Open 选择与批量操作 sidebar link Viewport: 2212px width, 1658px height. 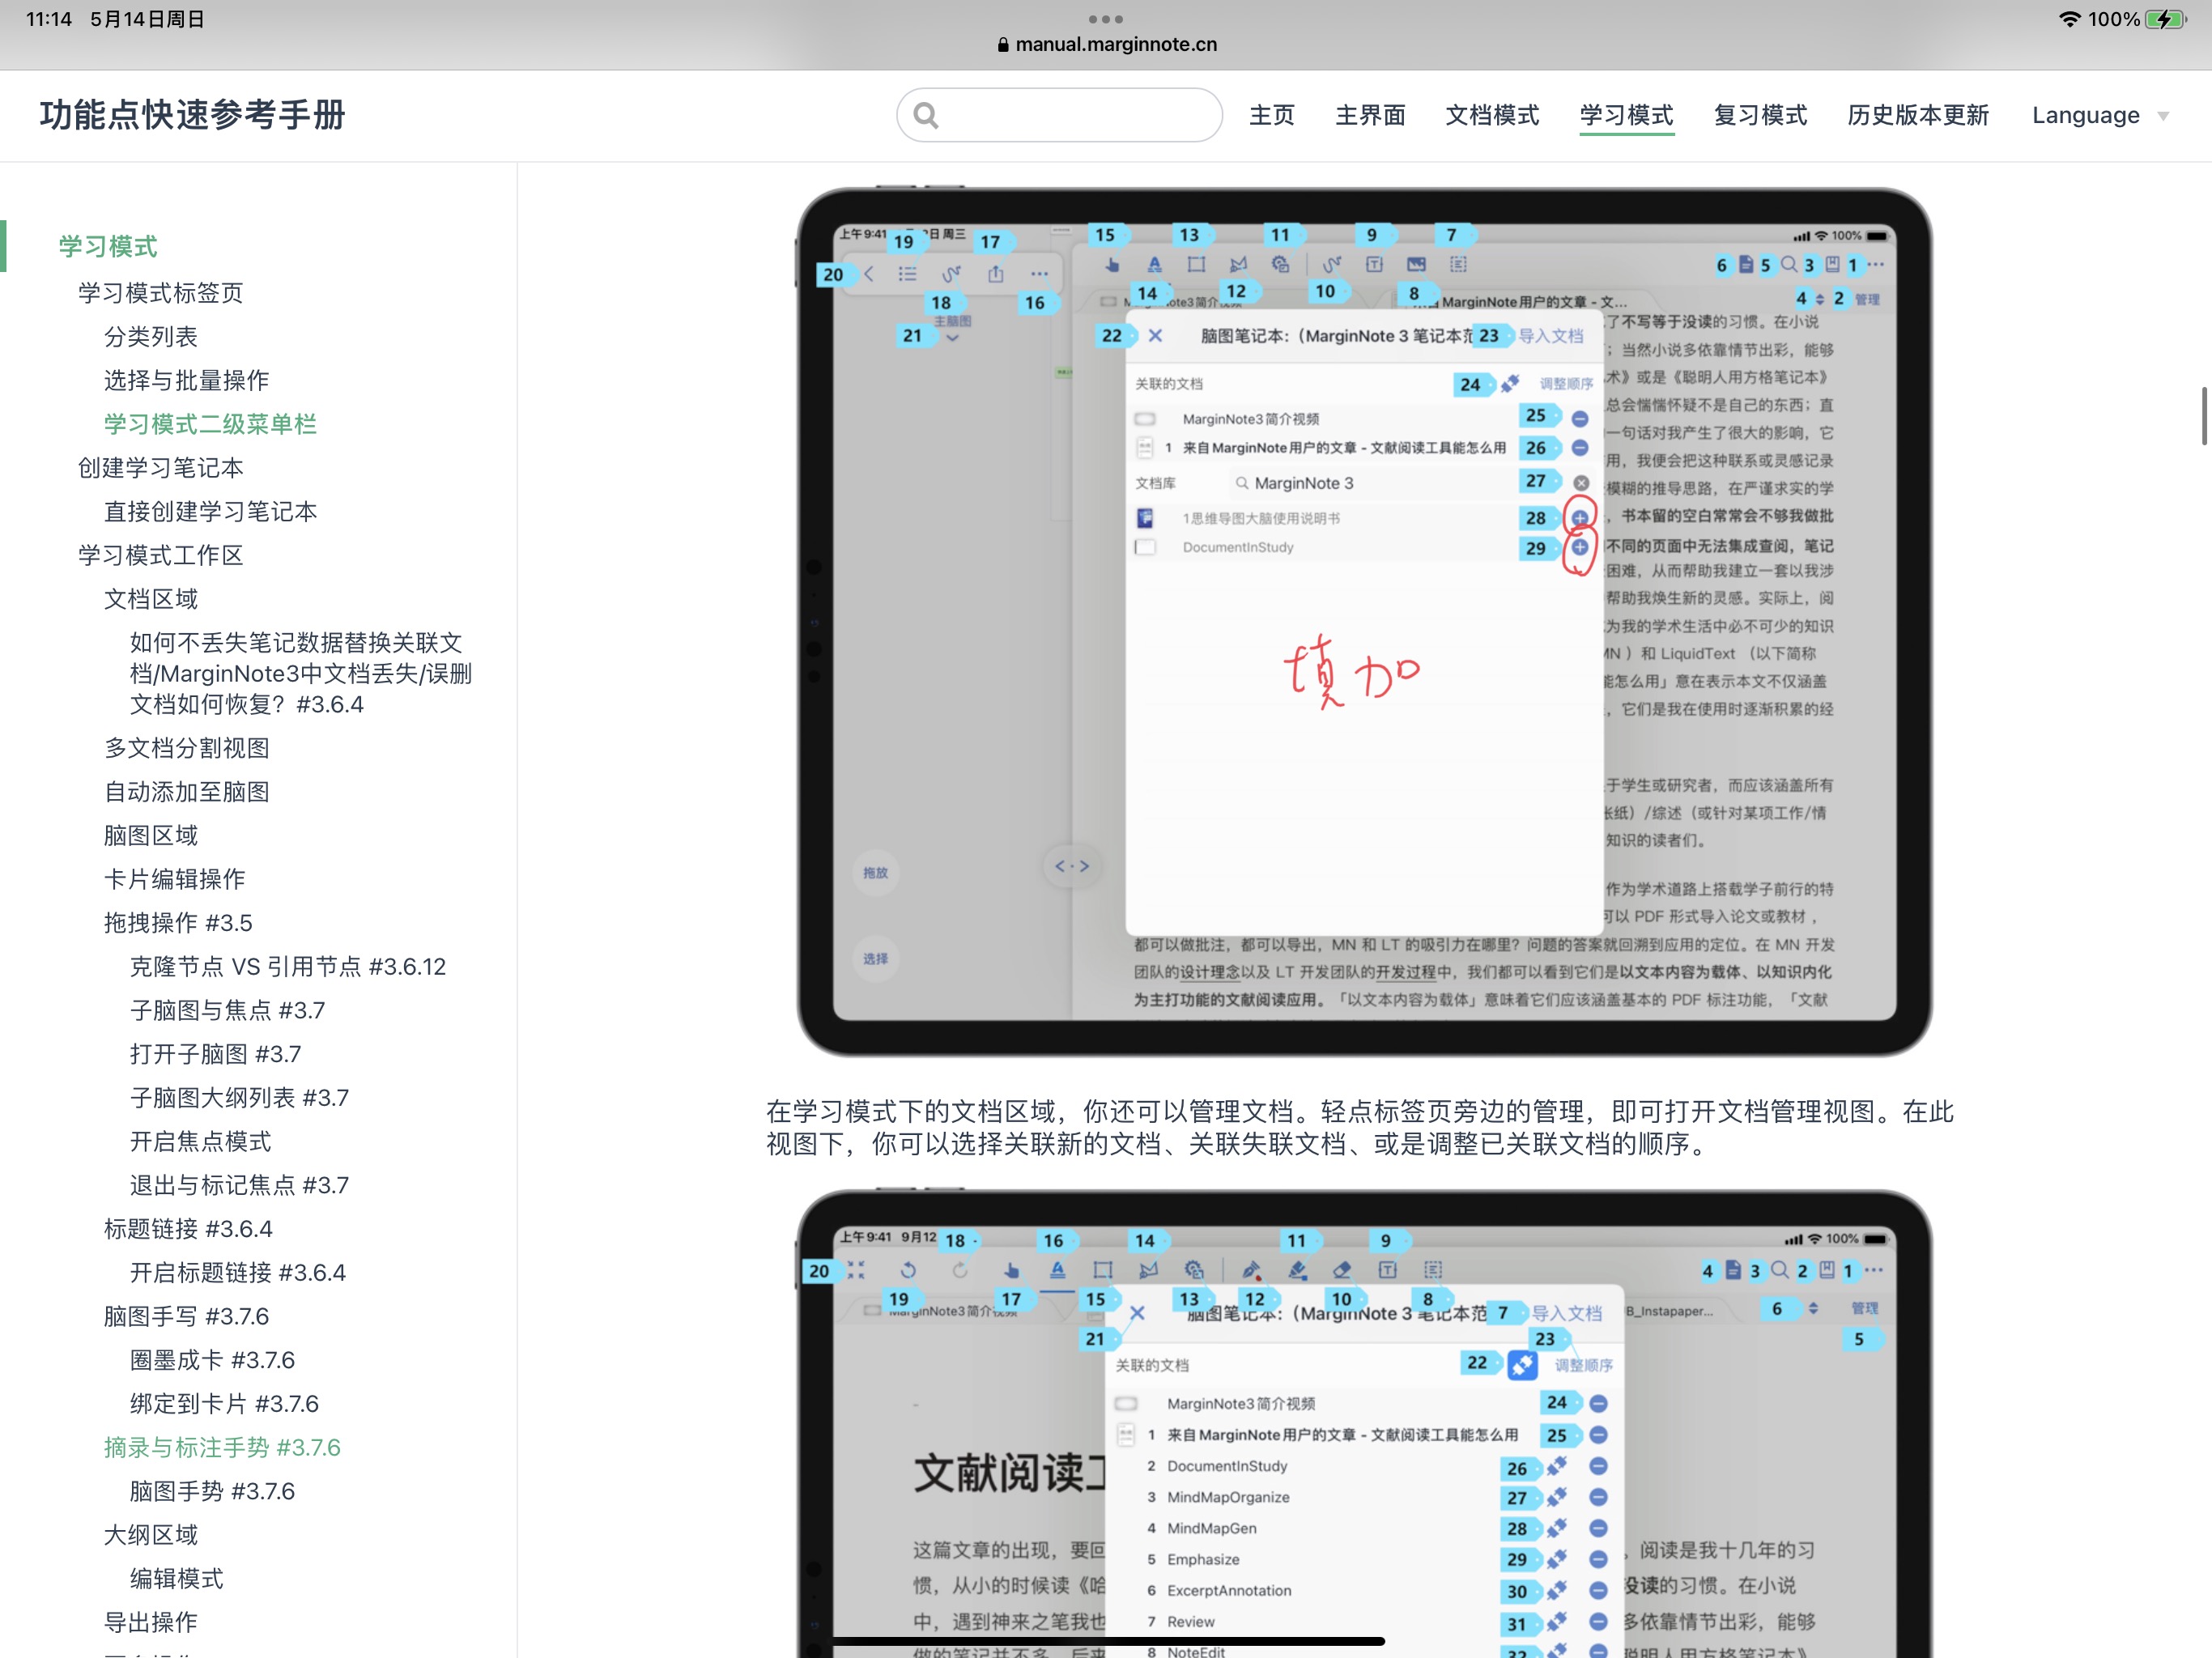pos(186,380)
